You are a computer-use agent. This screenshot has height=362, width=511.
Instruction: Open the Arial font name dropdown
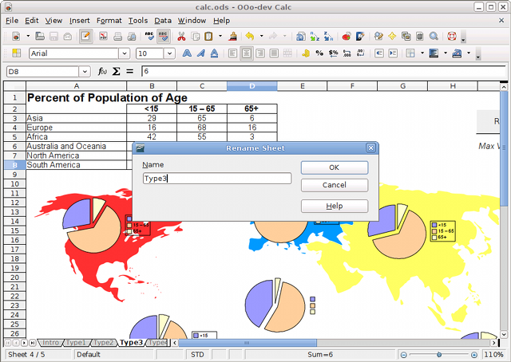pos(124,53)
